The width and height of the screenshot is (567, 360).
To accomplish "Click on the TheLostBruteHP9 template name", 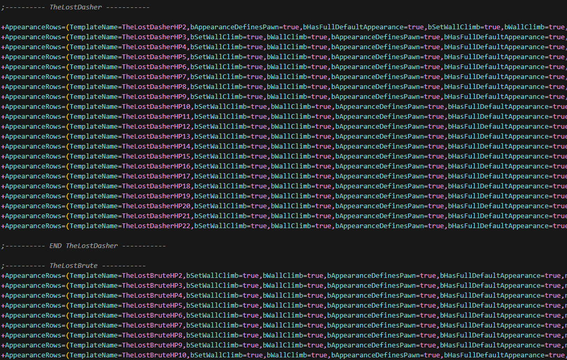I will [x=152, y=345].
